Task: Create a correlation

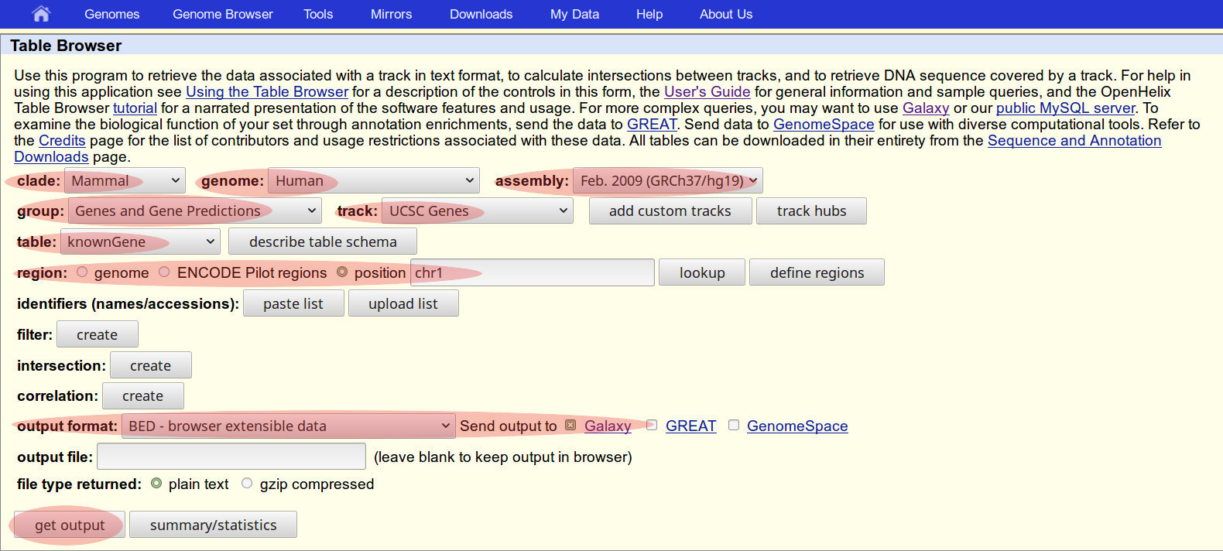Action: coord(143,395)
